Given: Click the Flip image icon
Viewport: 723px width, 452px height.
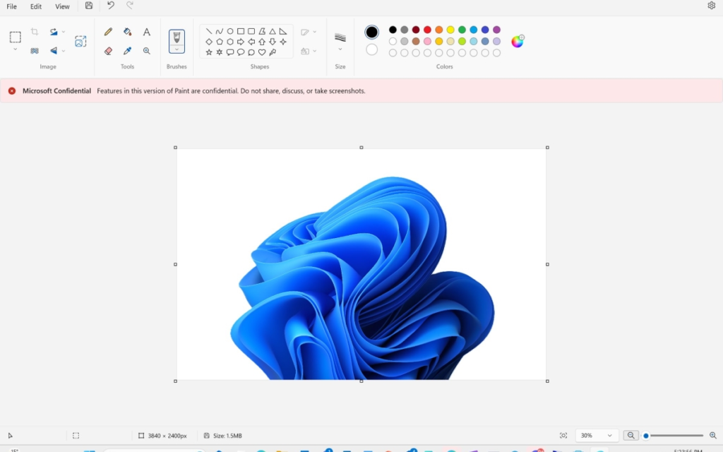Looking at the screenshot, I should click(x=54, y=51).
